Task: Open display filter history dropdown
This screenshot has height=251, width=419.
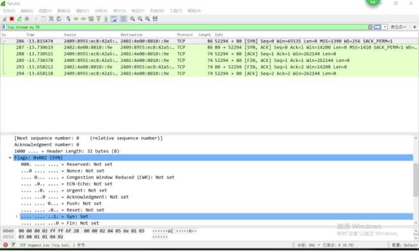Action: tap(385, 27)
